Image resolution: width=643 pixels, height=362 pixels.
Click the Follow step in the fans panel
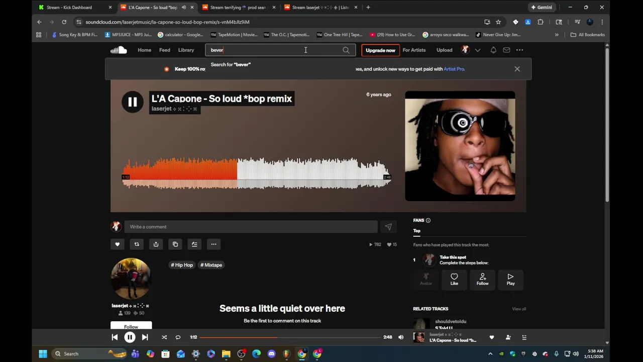pyautogui.click(x=482, y=279)
